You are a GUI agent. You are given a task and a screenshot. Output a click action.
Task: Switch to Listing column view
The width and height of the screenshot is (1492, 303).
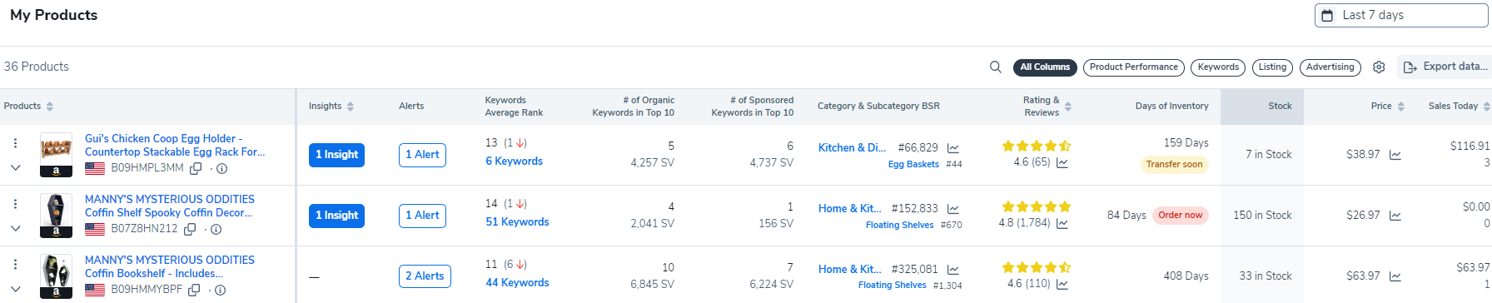click(x=1272, y=67)
